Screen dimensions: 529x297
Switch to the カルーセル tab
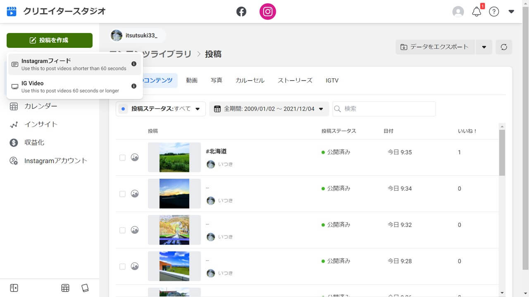click(250, 80)
